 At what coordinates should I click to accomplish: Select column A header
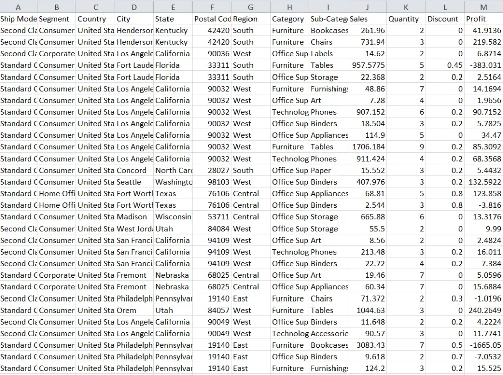pyautogui.click(x=18, y=7)
